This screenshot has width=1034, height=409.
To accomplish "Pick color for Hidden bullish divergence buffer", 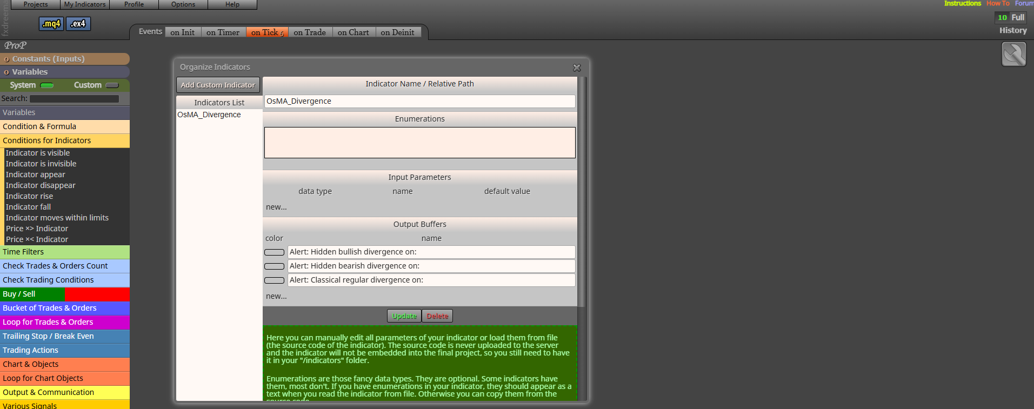I will pyautogui.click(x=274, y=252).
